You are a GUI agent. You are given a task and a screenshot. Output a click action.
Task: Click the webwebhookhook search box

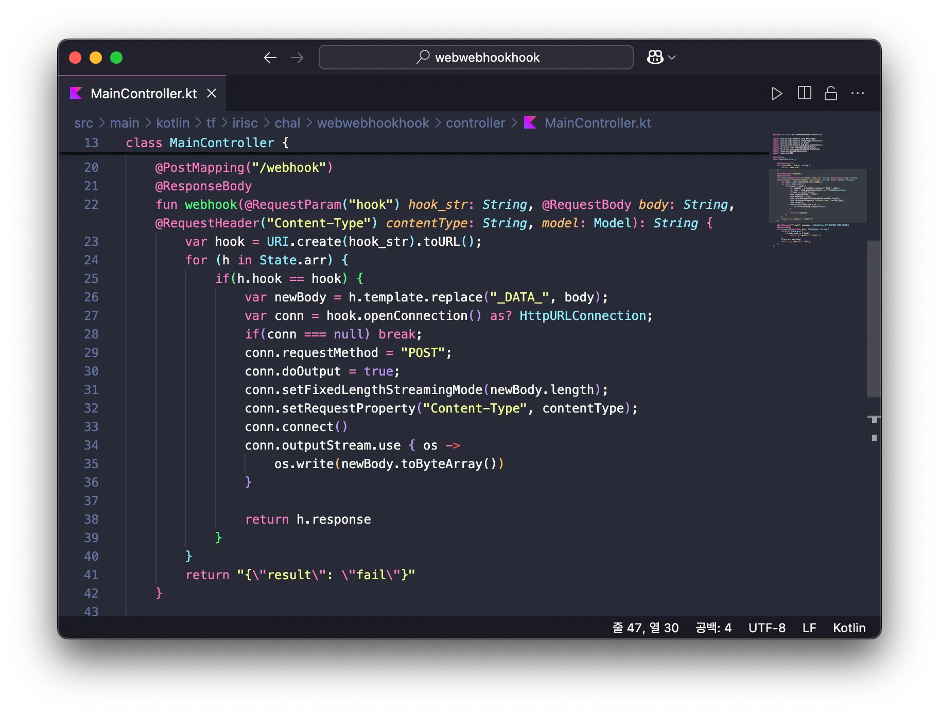coord(476,57)
